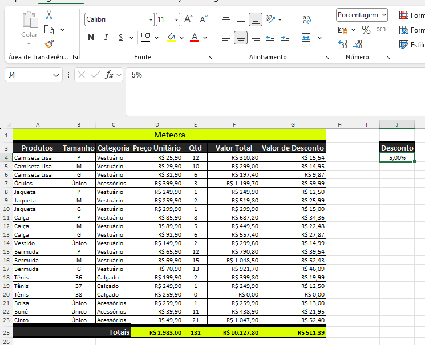Apply the yellow fill color bucket
Image resolution: width=425 pixels, height=345 pixels.
(x=171, y=38)
